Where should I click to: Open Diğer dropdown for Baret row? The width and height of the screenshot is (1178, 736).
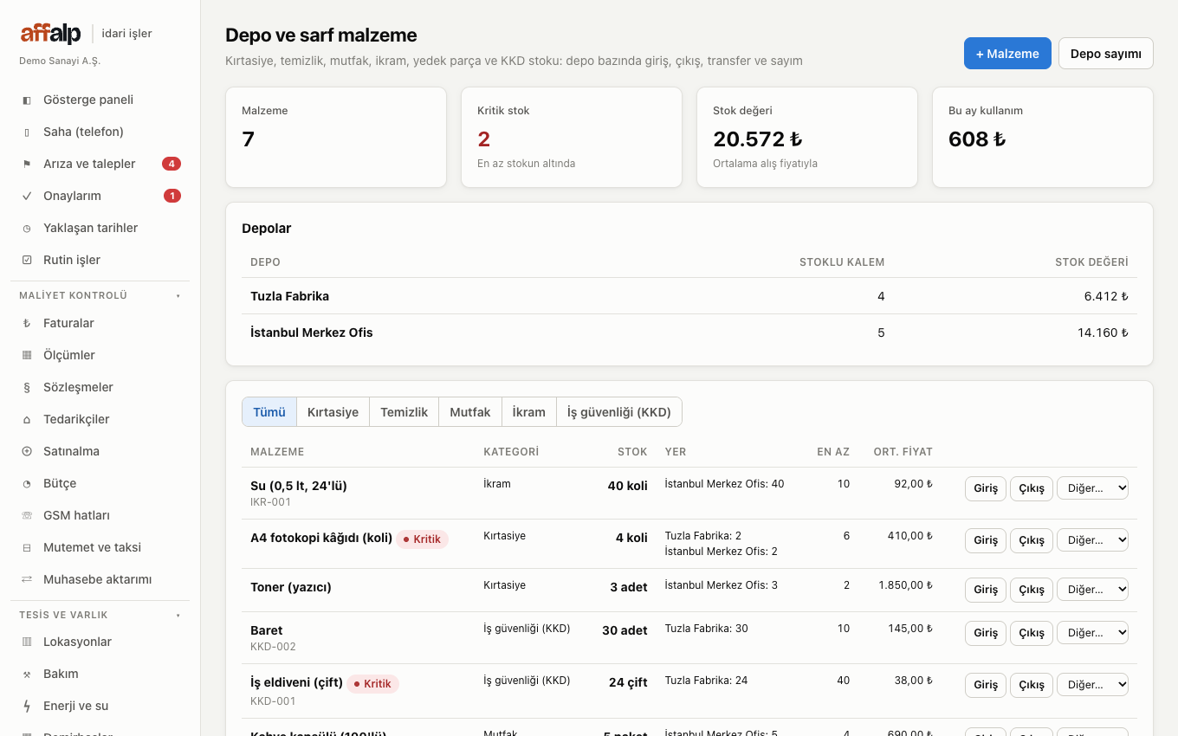point(1093,633)
